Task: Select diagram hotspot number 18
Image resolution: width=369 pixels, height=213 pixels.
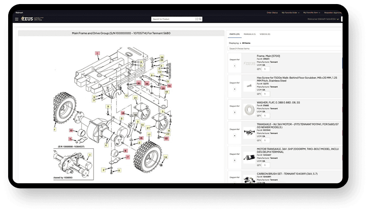Action: (165, 157)
